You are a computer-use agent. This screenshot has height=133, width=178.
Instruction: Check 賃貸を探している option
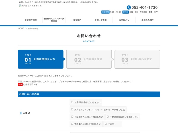pyautogui.click(x=72, y=109)
